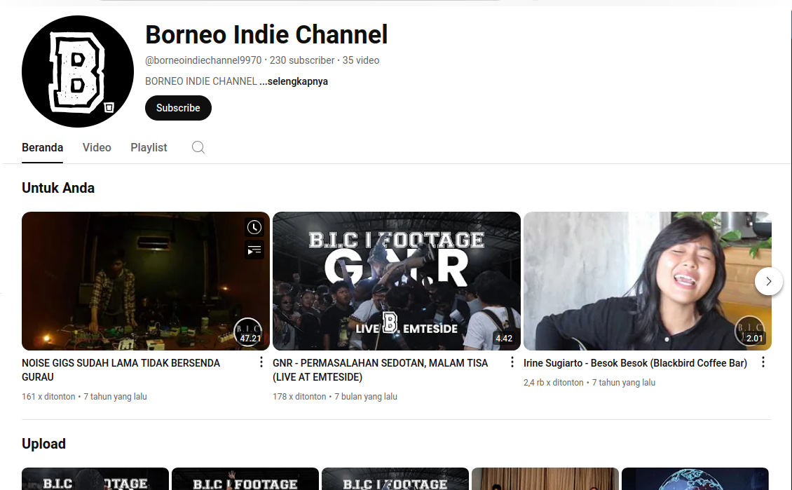
Task: Click the Add to queue icon on first video
Action: [254, 249]
